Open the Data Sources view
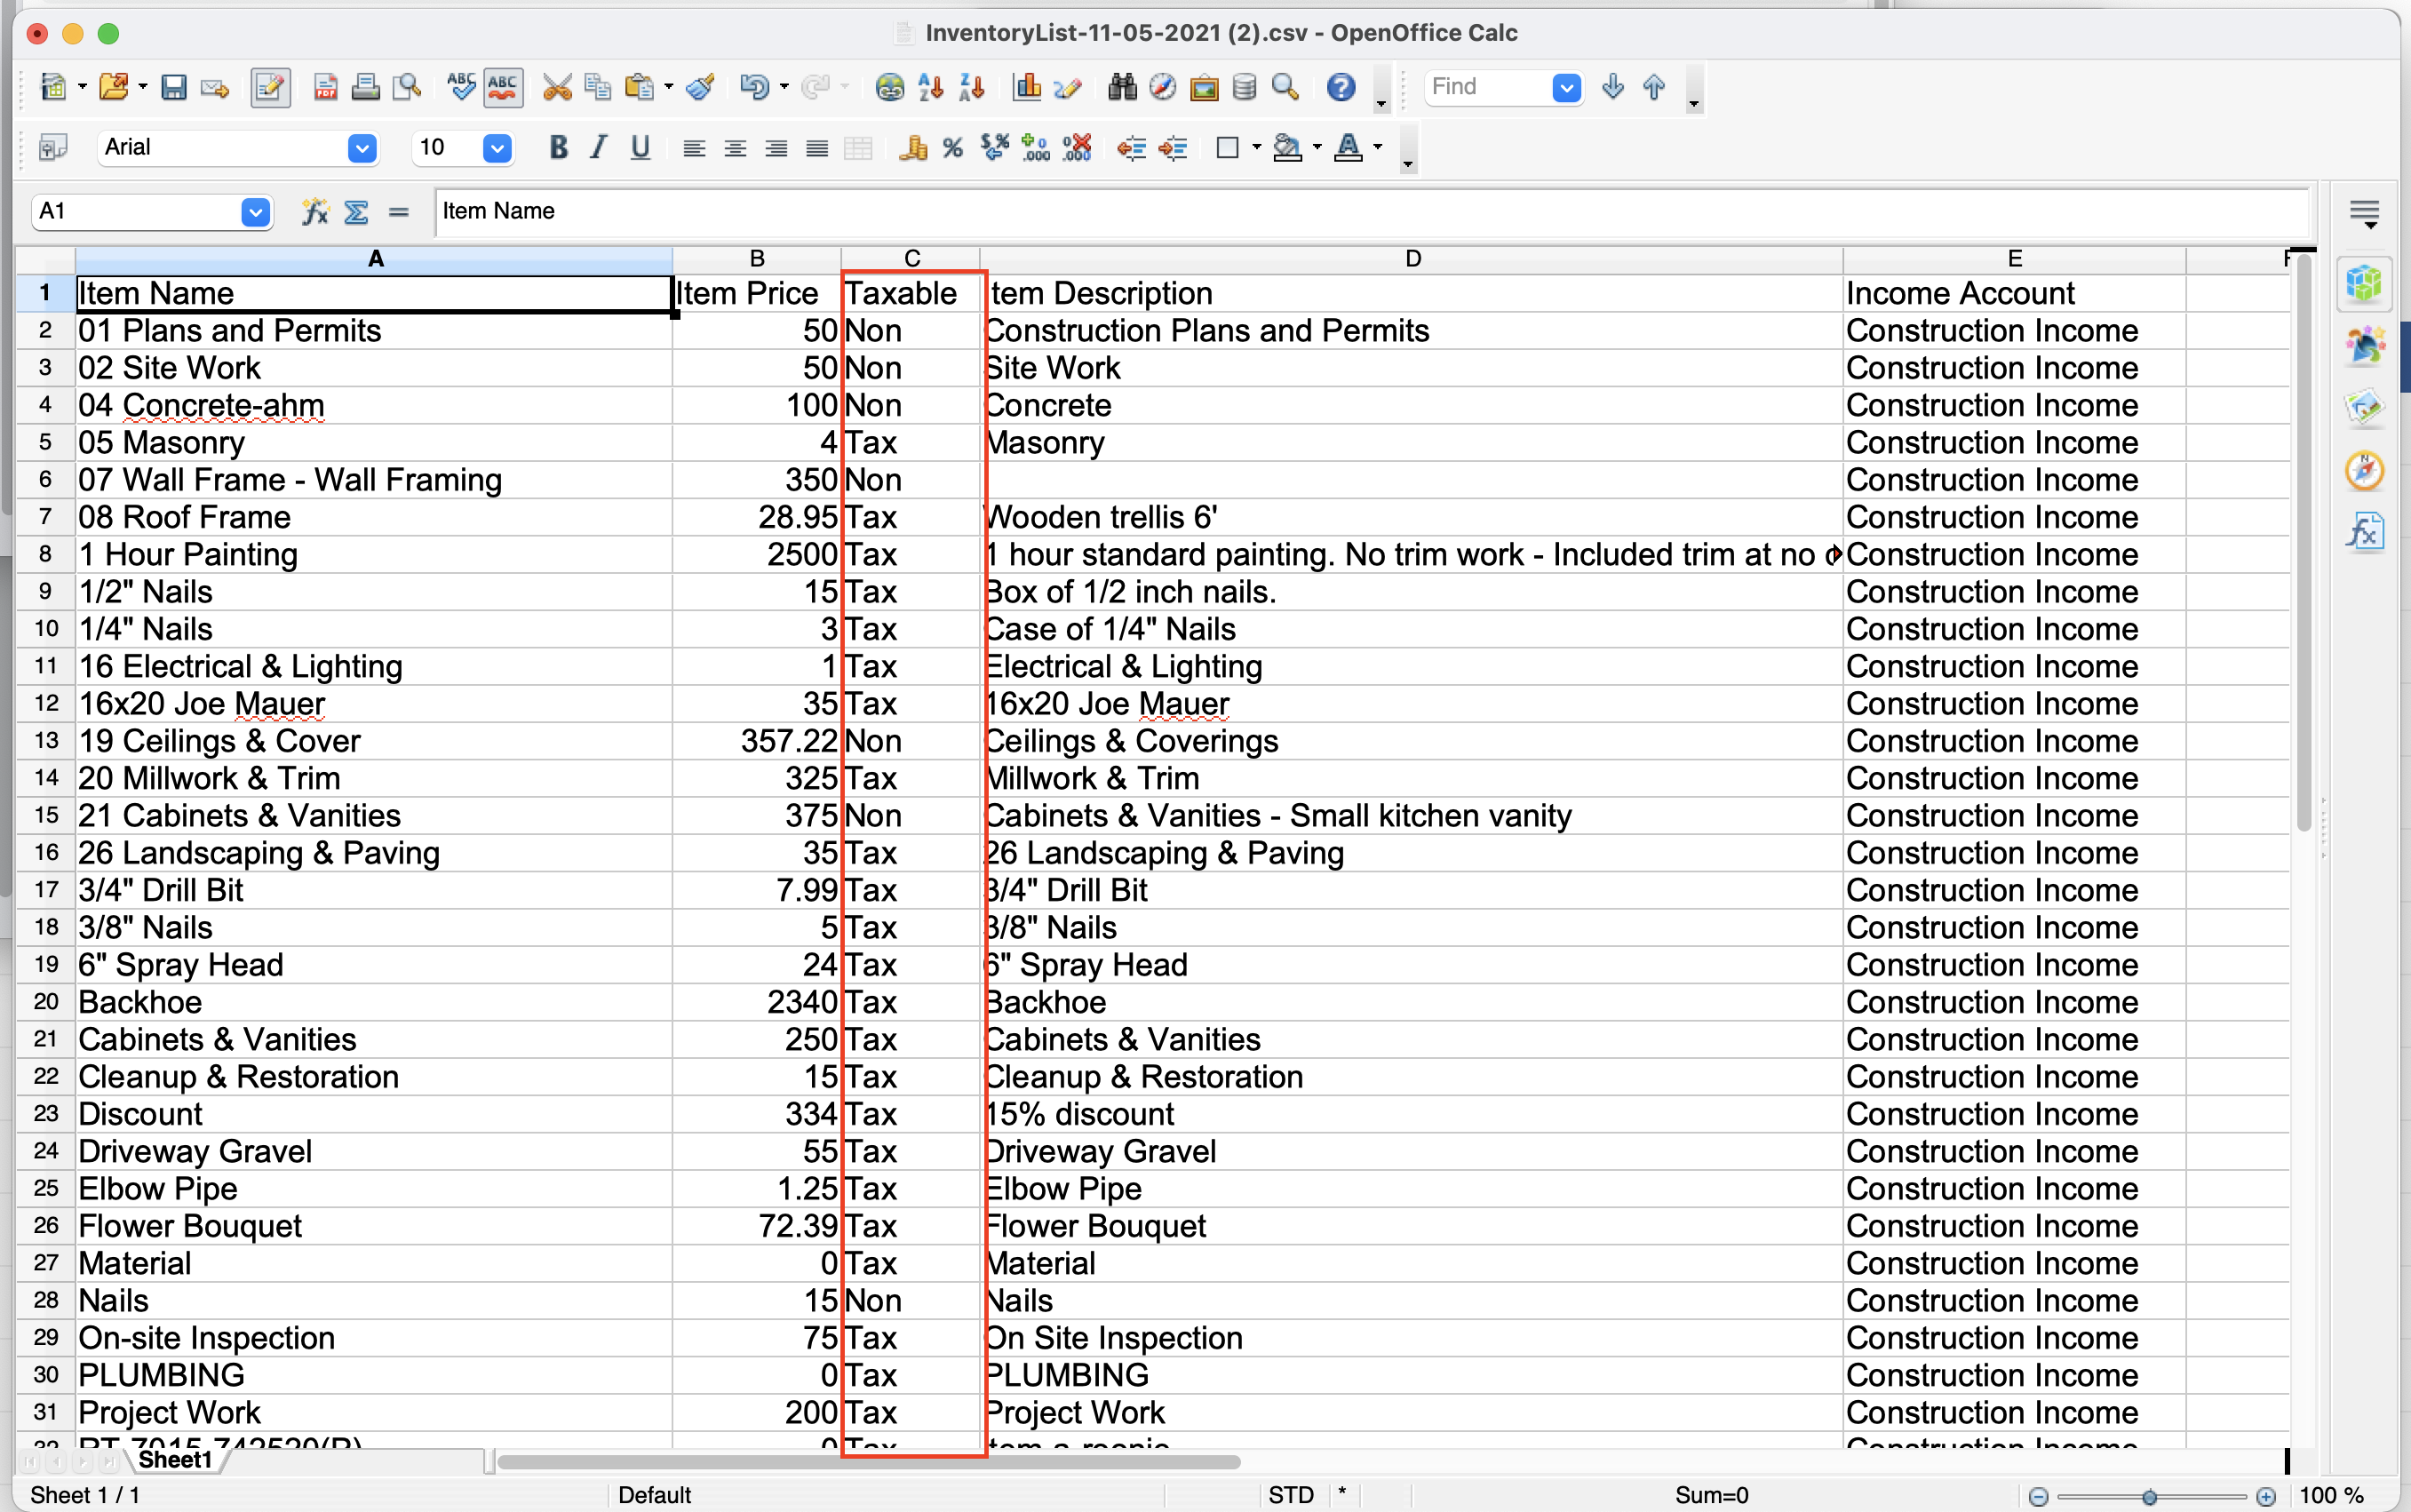This screenshot has width=2411, height=1512. 1245,88
